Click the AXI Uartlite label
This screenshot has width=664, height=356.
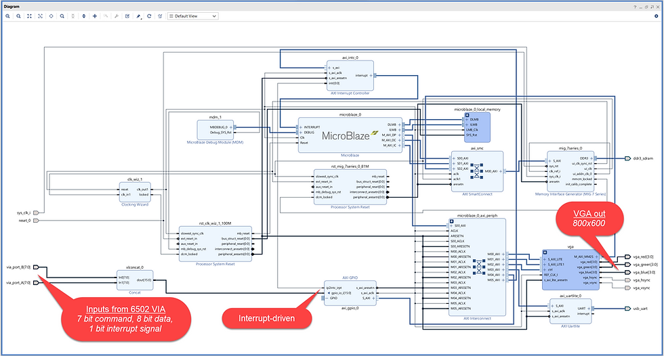pyautogui.click(x=570, y=326)
